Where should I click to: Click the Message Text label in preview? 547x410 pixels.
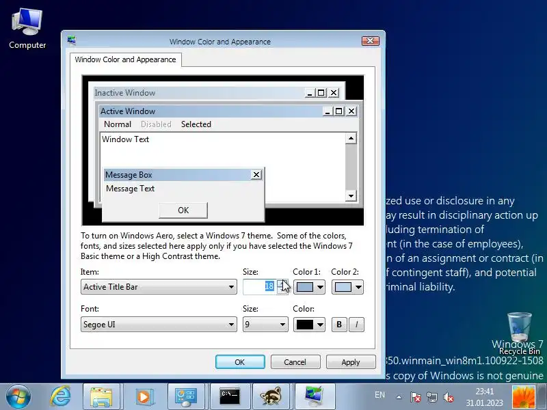(x=130, y=189)
